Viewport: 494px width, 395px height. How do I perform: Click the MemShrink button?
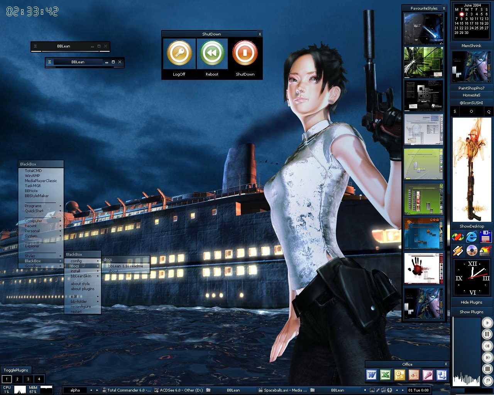pyautogui.click(x=472, y=46)
